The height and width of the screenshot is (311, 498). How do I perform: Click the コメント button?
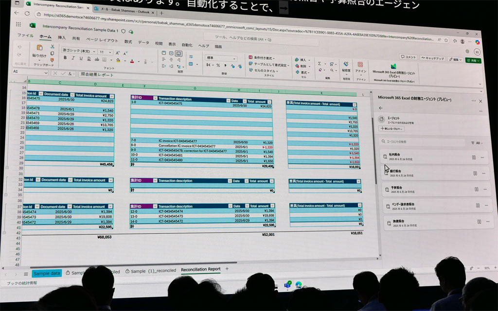[408, 57]
